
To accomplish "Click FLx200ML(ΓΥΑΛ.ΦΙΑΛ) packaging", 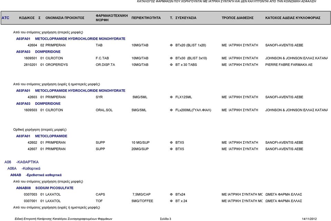I will (193, 110).
